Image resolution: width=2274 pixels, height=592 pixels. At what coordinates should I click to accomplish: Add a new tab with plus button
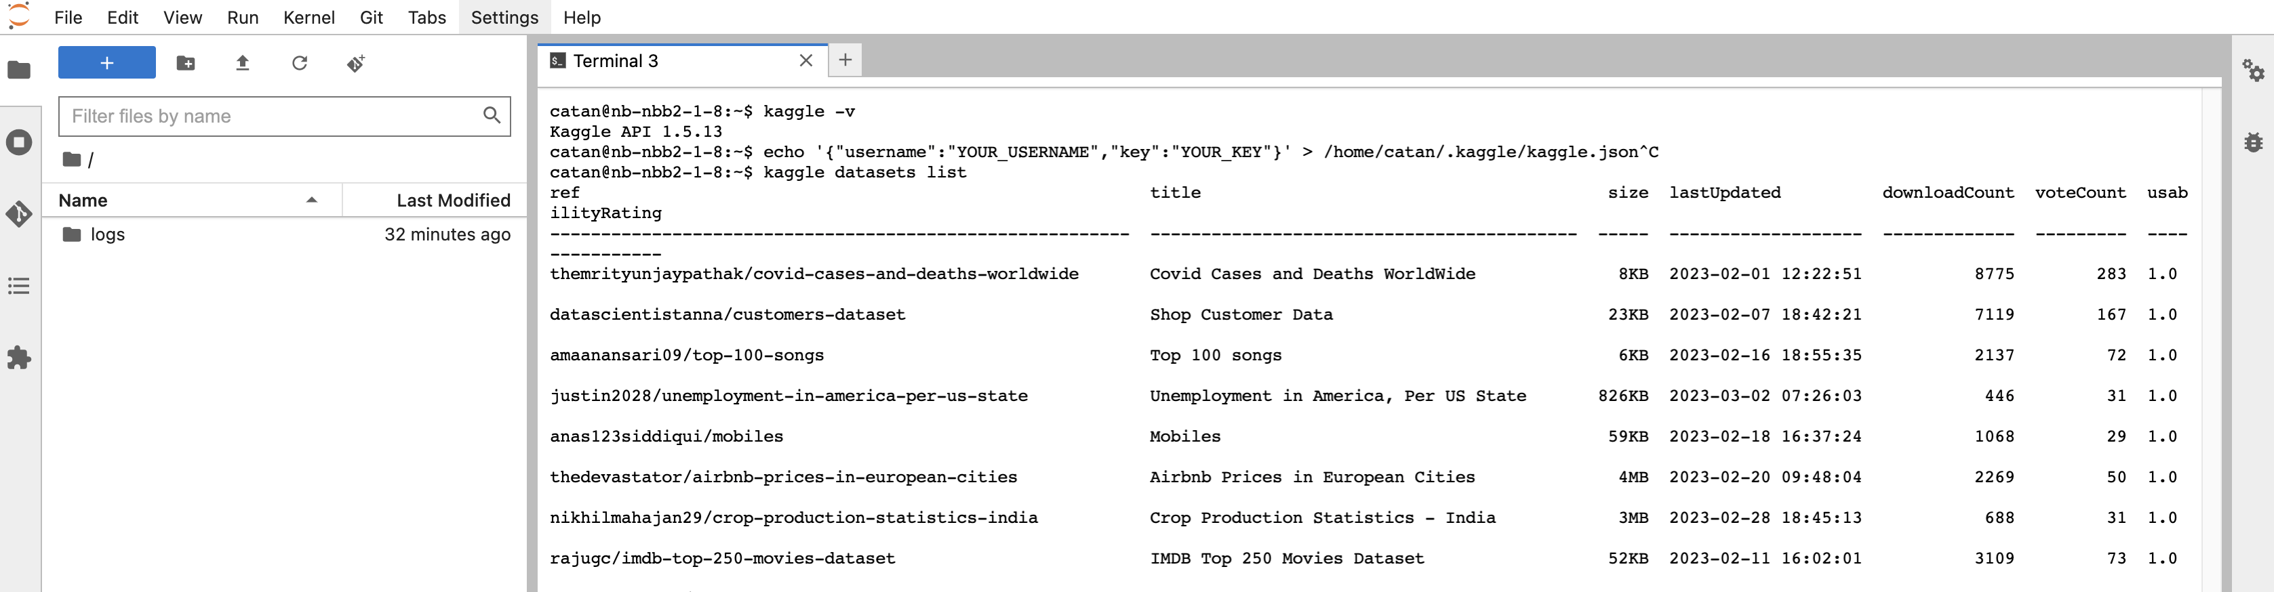(845, 60)
